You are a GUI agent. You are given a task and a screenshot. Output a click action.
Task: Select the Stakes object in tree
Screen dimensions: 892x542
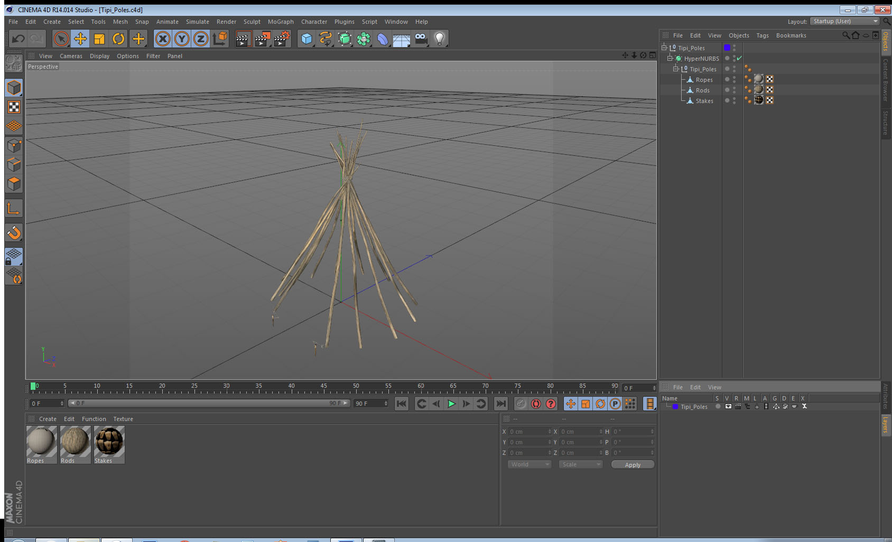pos(704,101)
